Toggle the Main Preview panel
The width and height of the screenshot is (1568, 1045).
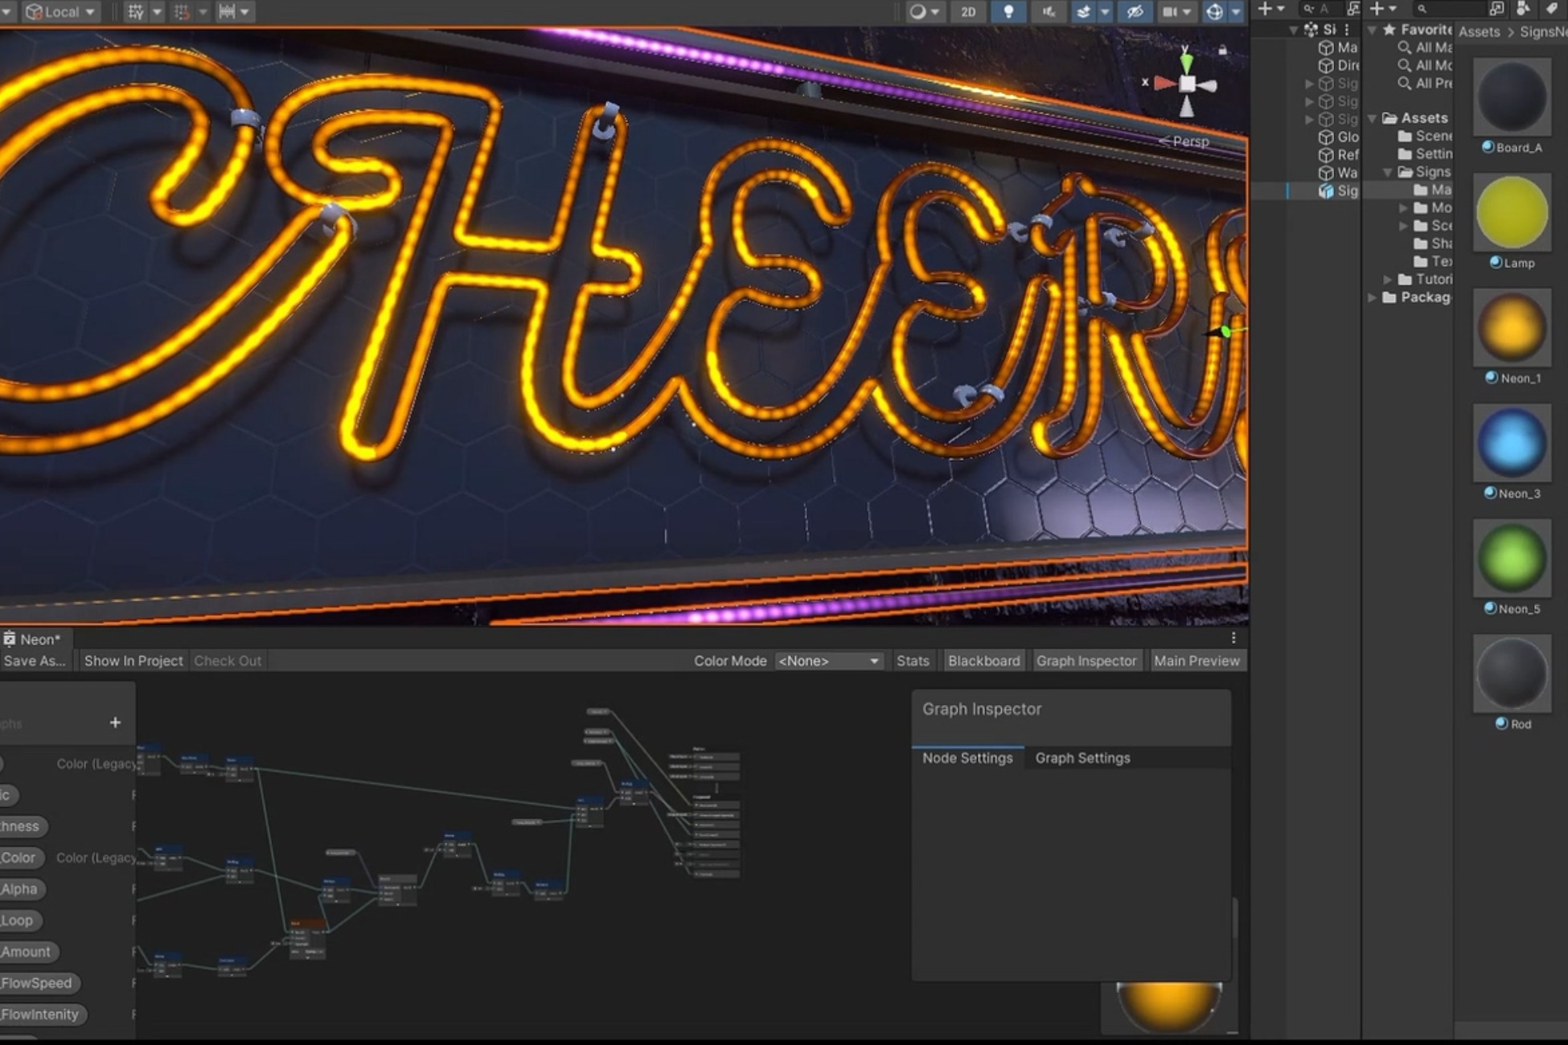1197,661
